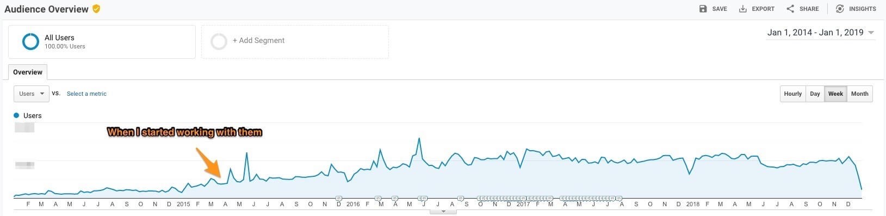Image resolution: width=886 pixels, height=216 pixels.
Task: Open Insights via its circular icon
Action: click(x=840, y=9)
